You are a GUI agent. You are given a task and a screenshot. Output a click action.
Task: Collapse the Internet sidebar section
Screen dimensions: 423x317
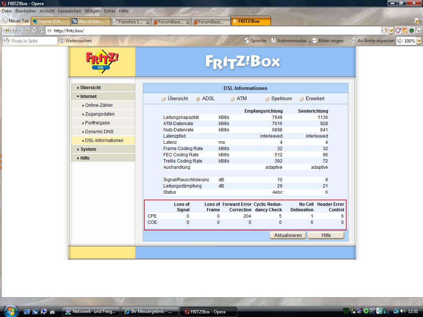(x=103, y=96)
